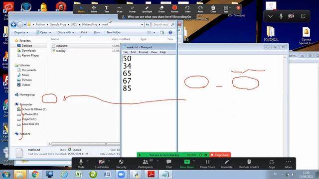Expand New Share options arrow
Screen dimensions: 319x179
[x=194, y=161]
